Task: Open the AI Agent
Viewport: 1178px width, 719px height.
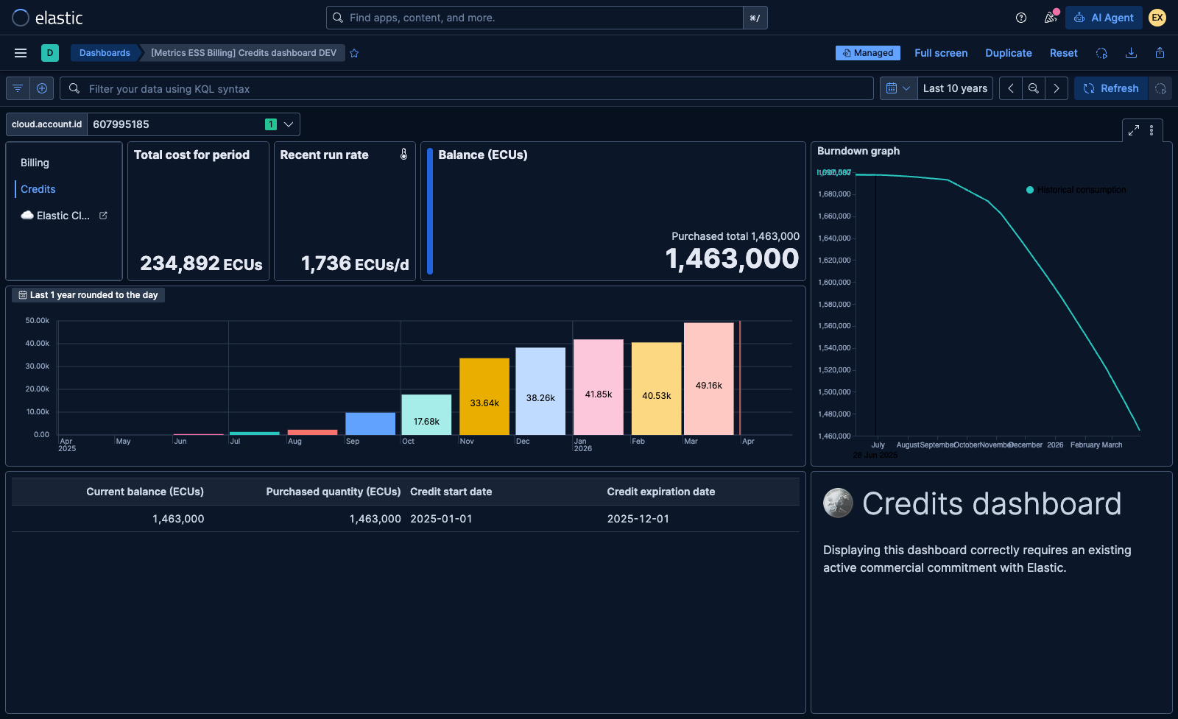Action: pyautogui.click(x=1104, y=17)
